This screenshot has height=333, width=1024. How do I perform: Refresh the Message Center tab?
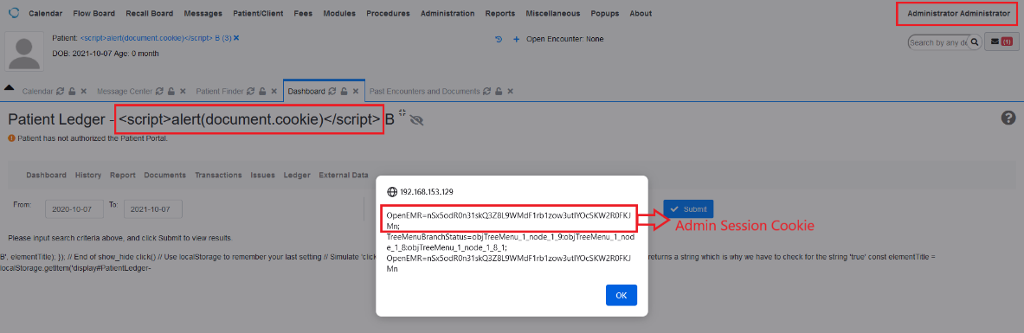[159, 92]
